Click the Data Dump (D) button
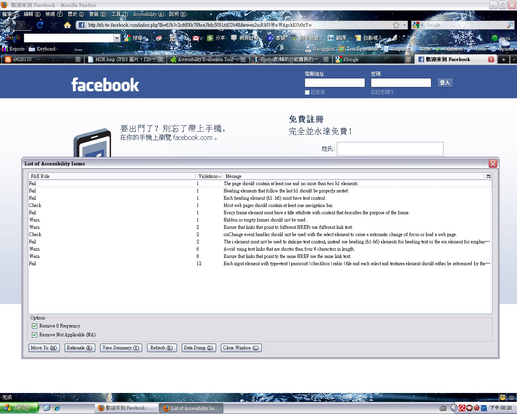The height and width of the screenshot is (414, 517). (198, 348)
